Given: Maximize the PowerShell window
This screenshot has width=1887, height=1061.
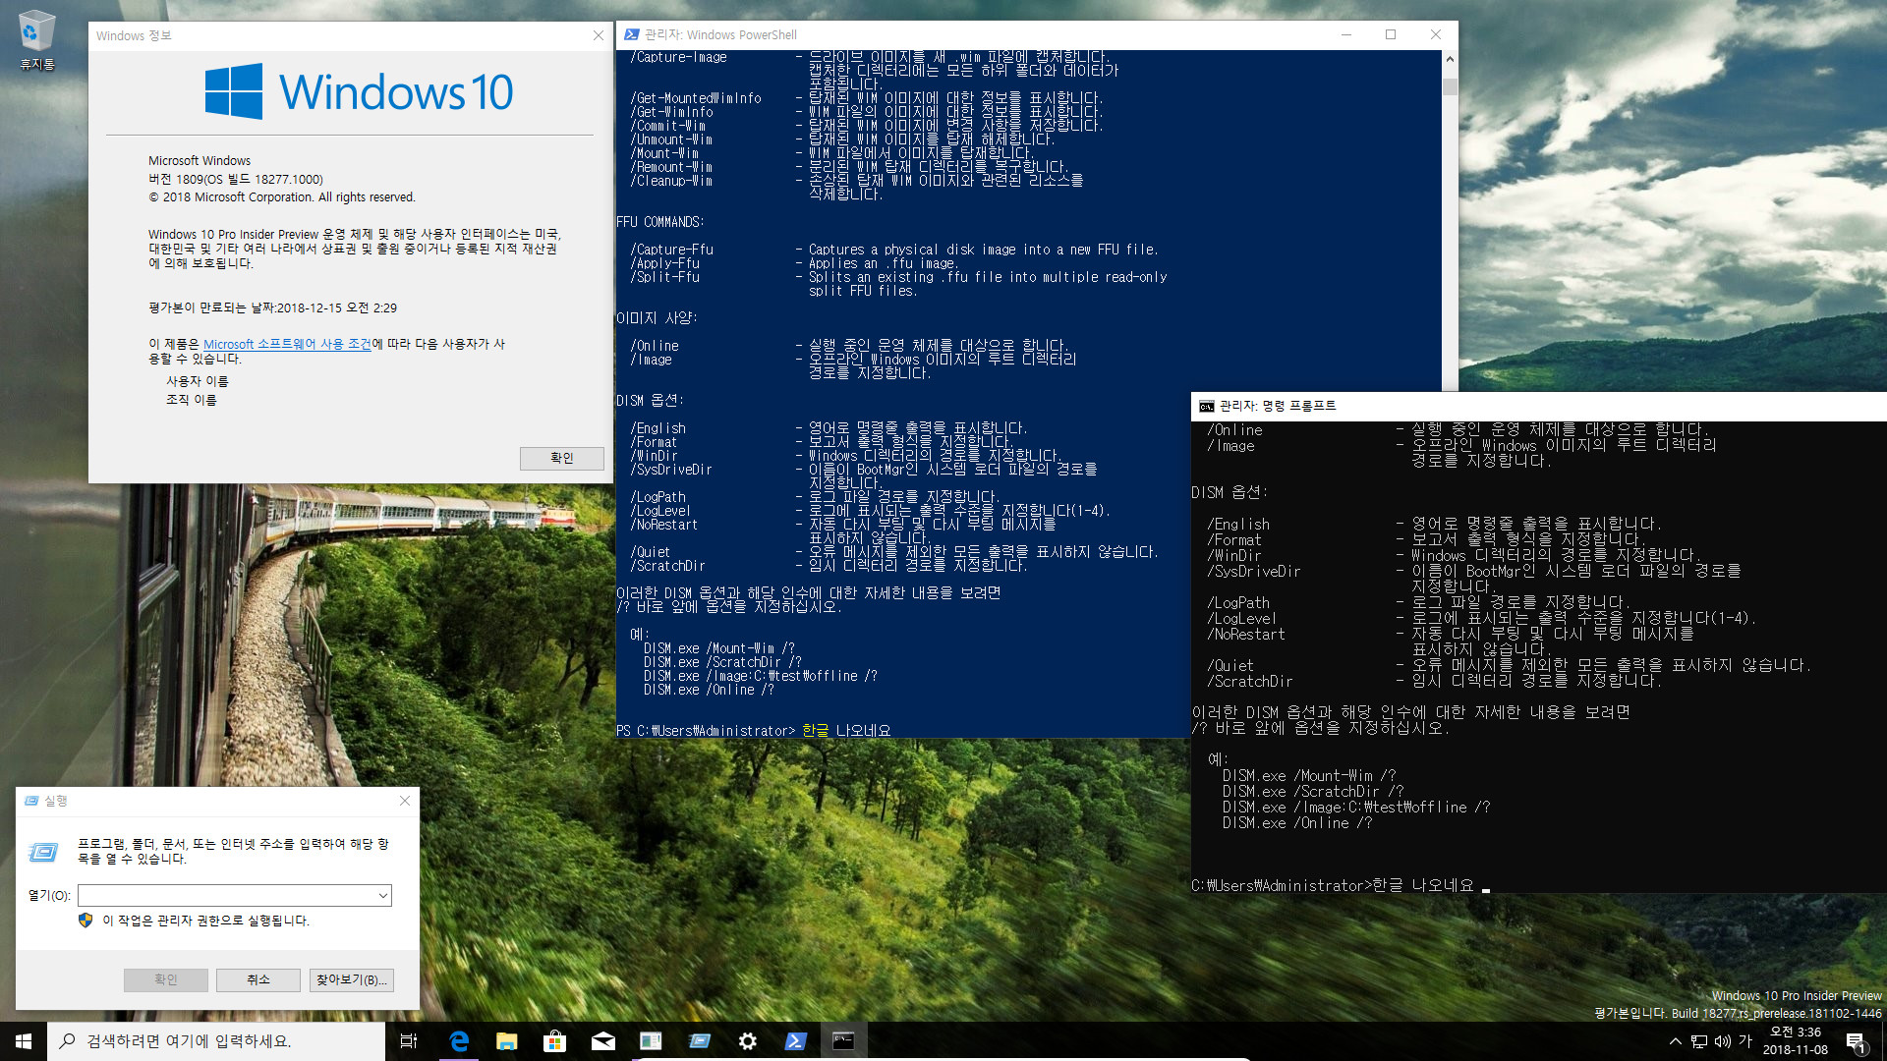Looking at the screenshot, I should (1391, 34).
